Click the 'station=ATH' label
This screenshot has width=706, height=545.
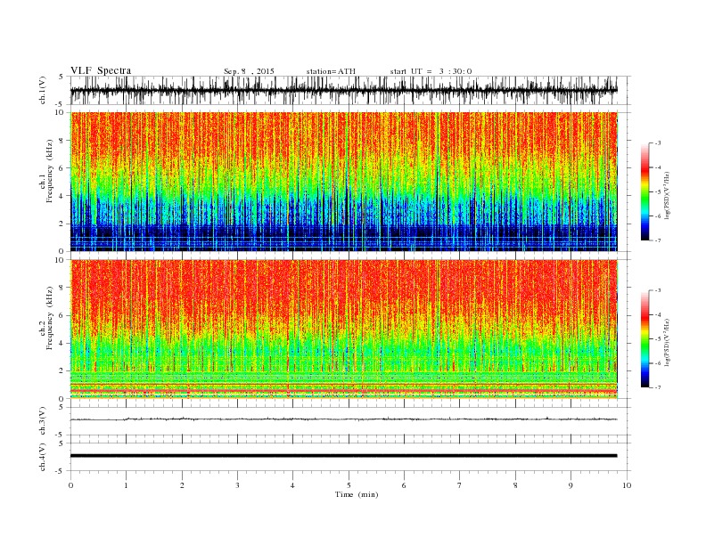click(331, 71)
